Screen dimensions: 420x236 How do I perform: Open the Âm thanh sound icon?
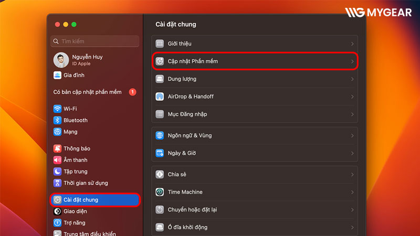pos(57,160)
